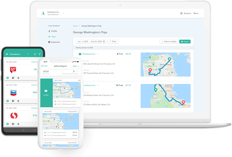The width and height of the screenshot is (232, 157).
Task: Tap the WORK briefcase classification tile
Action: [x=46, y=93]
